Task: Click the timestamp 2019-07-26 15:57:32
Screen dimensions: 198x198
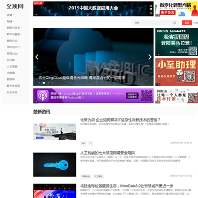Action: pyautogui.click(x=181, y=175)
